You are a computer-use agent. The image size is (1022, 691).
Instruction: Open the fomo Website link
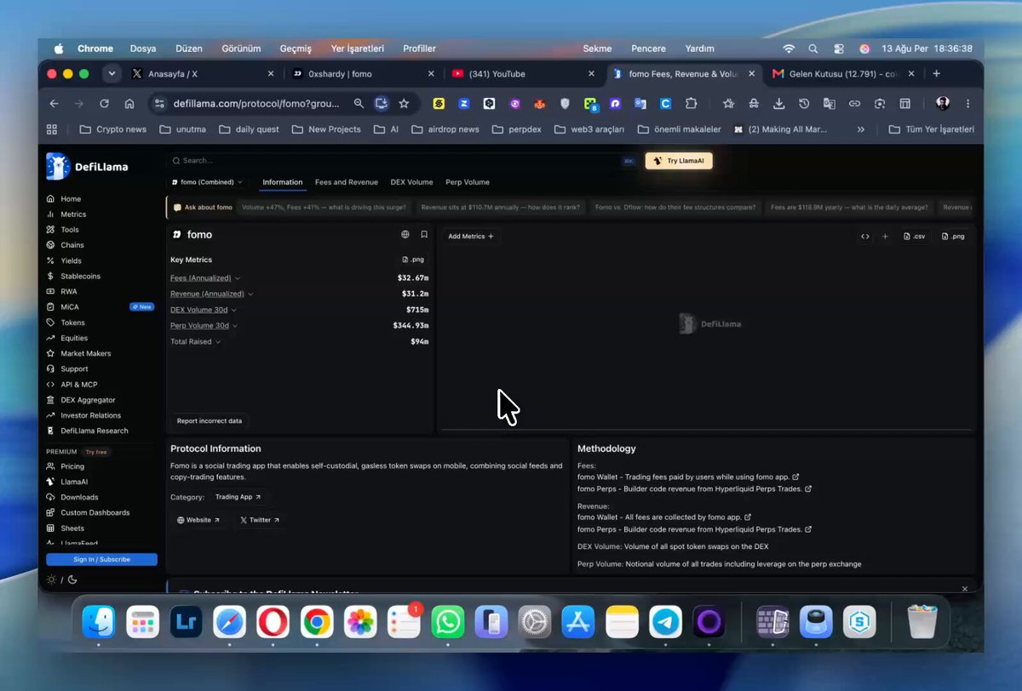pyautogui.click(x=198, y=520)
